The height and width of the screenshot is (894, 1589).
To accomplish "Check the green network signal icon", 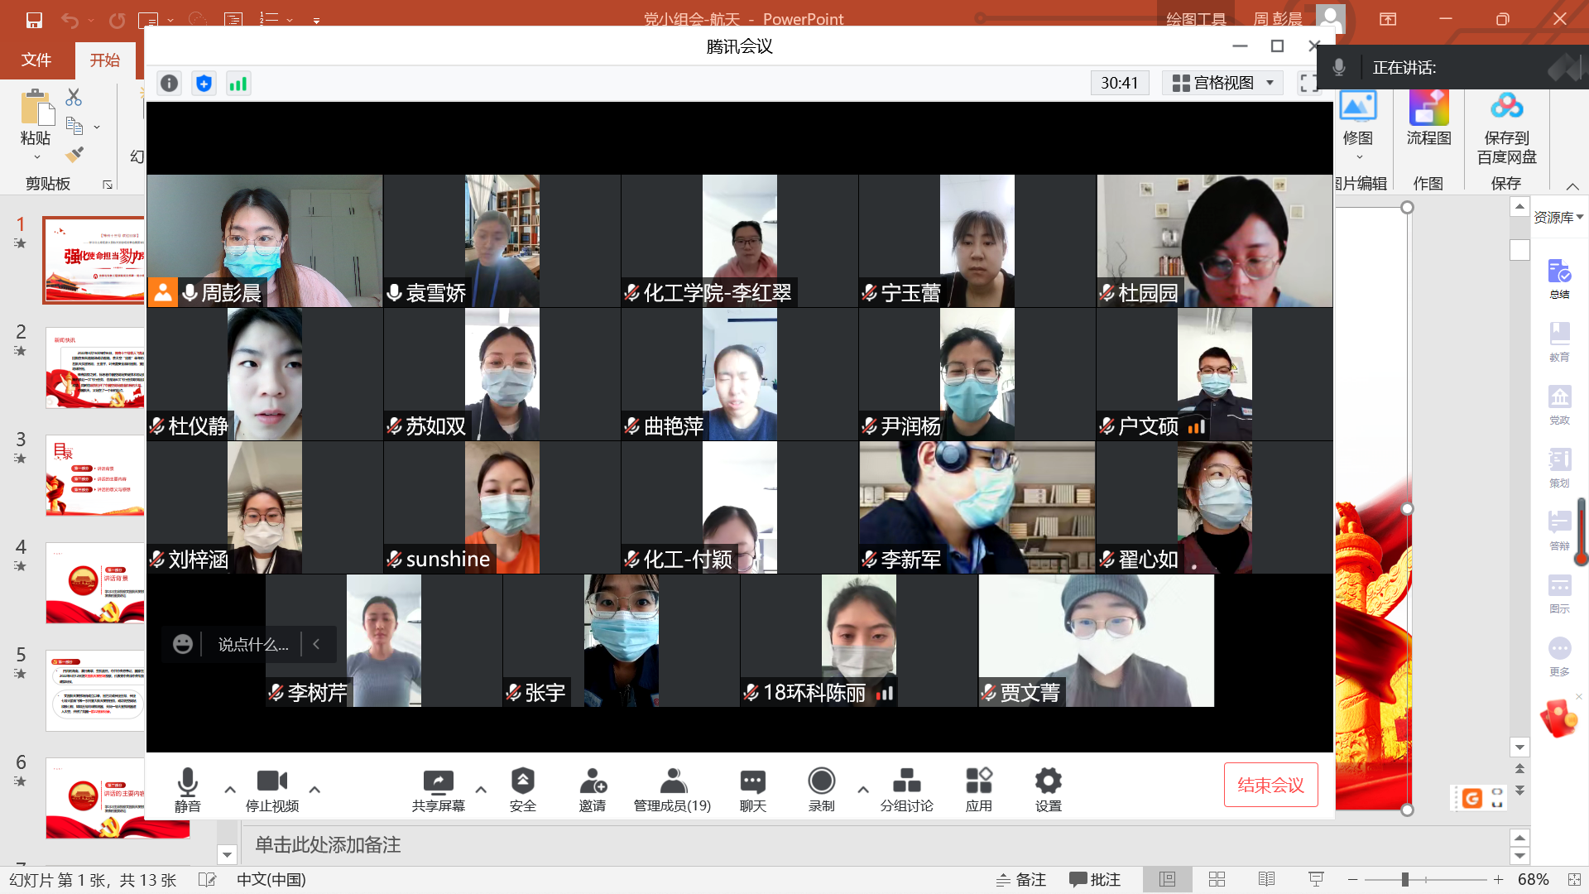I will click(x=238, y=84).
